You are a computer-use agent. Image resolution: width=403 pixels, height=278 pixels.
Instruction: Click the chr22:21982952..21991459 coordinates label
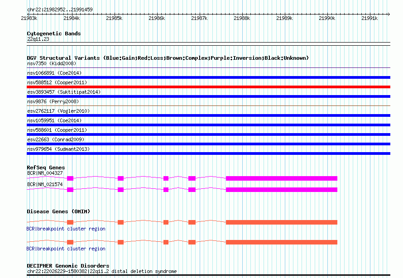[60, 10]
